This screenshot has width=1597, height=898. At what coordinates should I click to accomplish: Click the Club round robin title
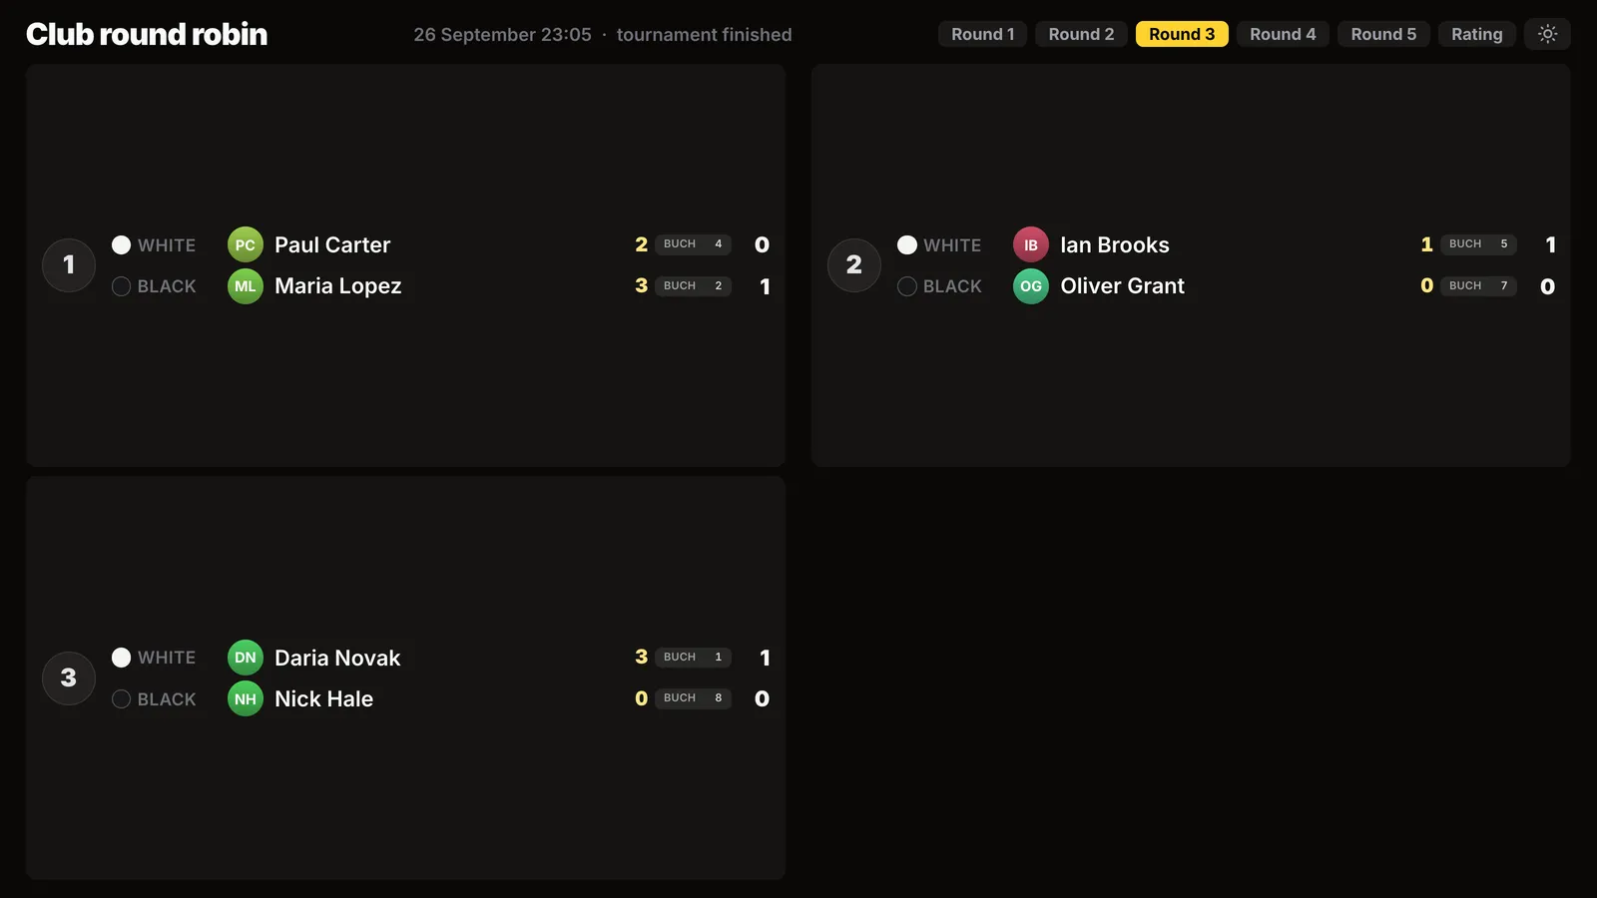[147, 34]
